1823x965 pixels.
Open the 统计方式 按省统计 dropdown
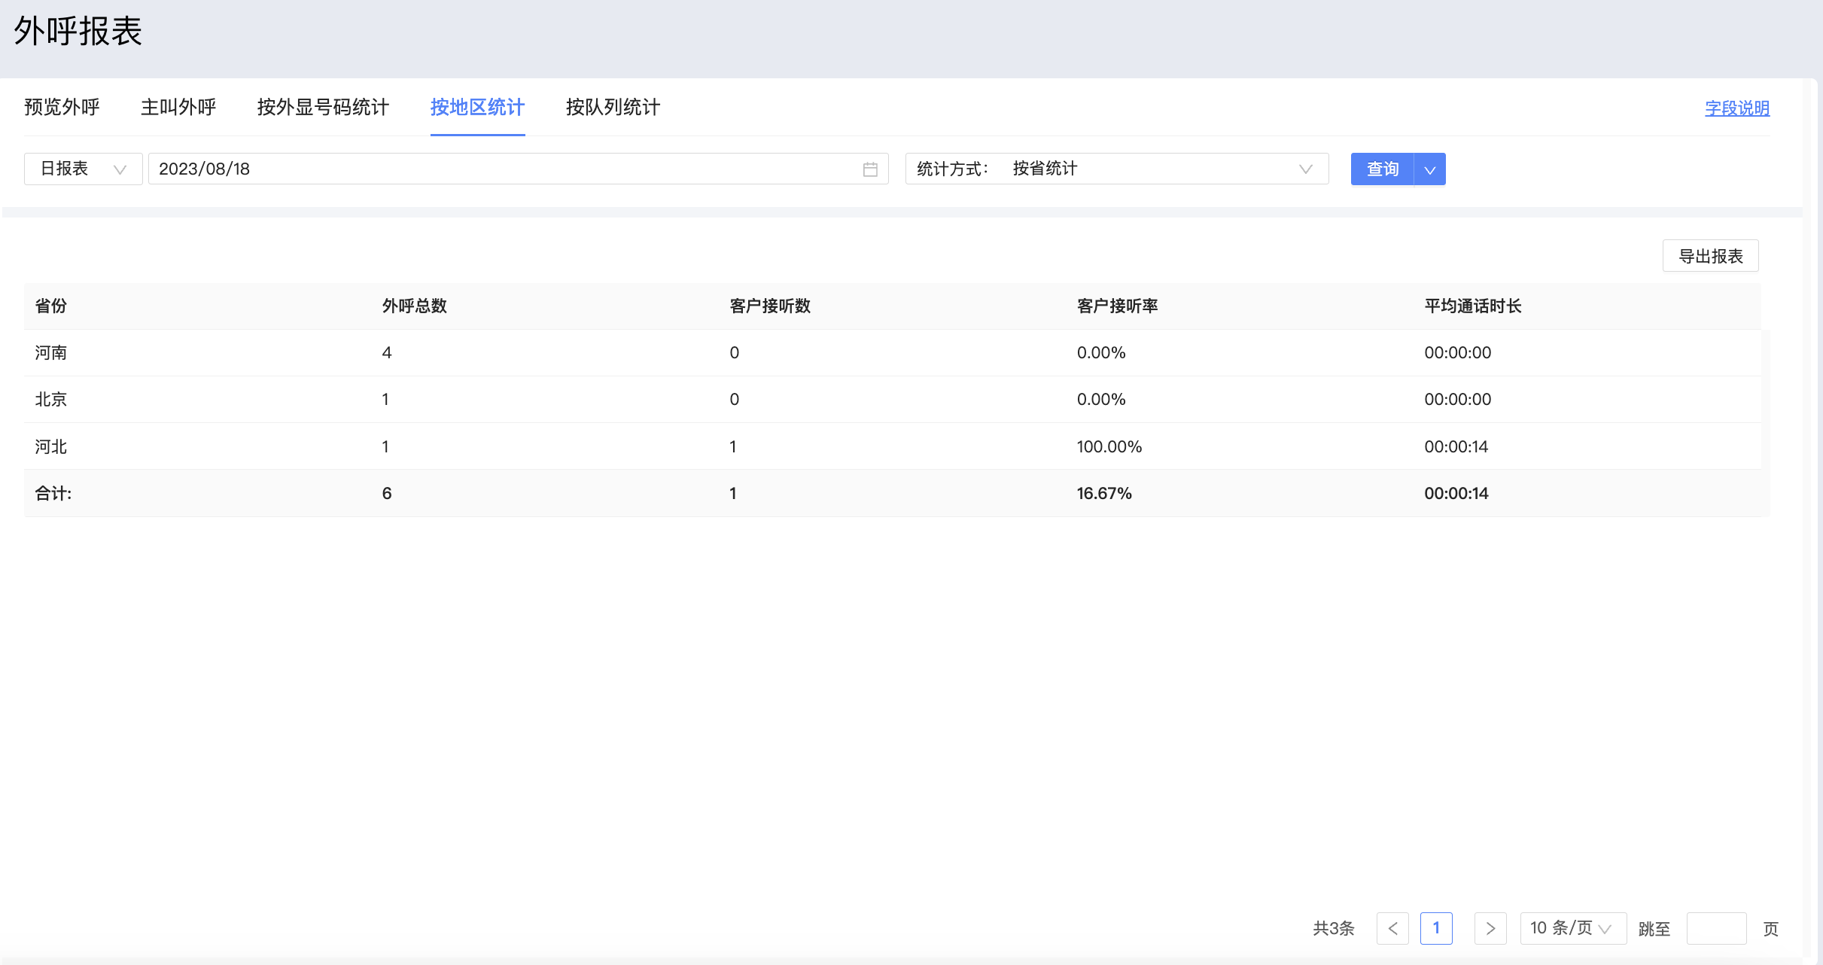point(1117,169)
